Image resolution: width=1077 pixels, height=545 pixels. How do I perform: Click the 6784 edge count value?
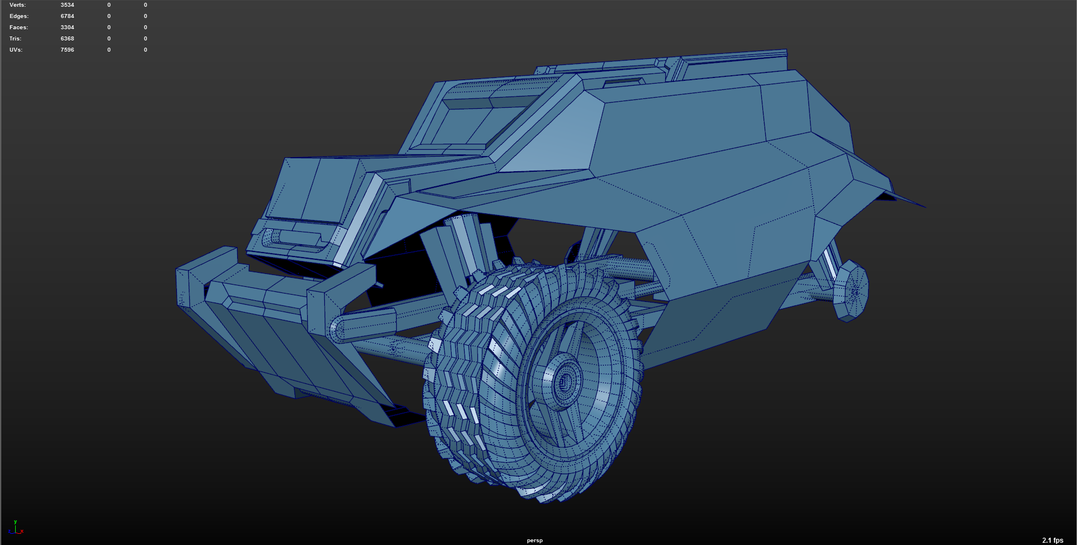pos(67,16)
